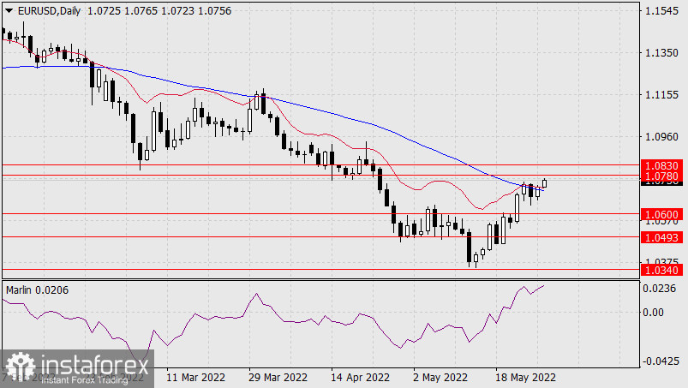Click the black current price tag on scale
The image size is (688, 388).
pos(661,183)
